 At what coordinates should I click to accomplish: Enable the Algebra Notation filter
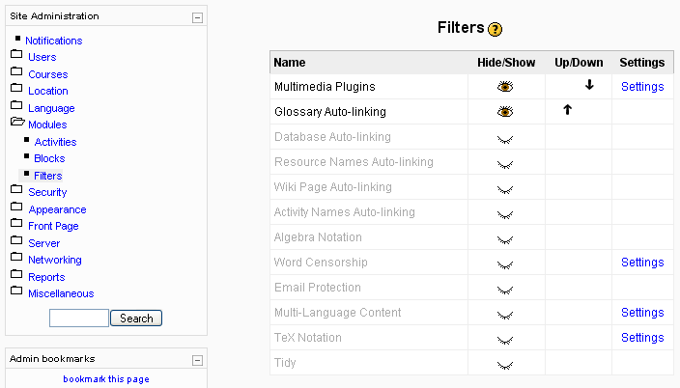[x=505, y=237]
